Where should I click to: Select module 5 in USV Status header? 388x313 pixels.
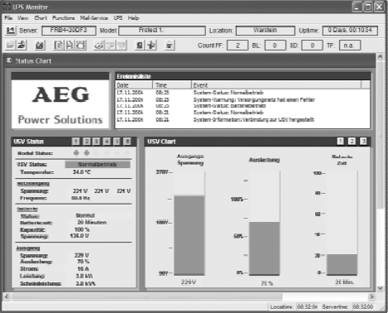(117, 142)
